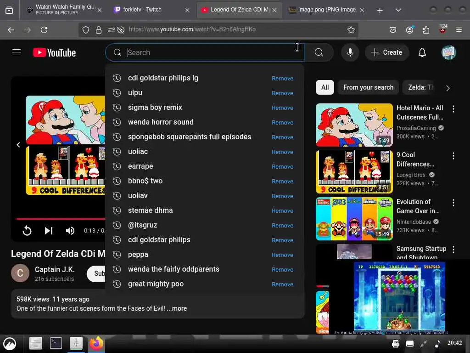This screenshot has height=353, width=470.
Task: Open a new tab with the plus
Action: pyautogui.click(x=380, y=10)
